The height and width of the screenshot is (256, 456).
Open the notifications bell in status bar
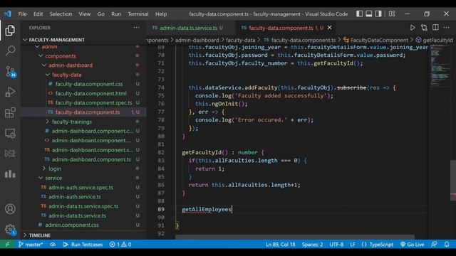[447, 245]
